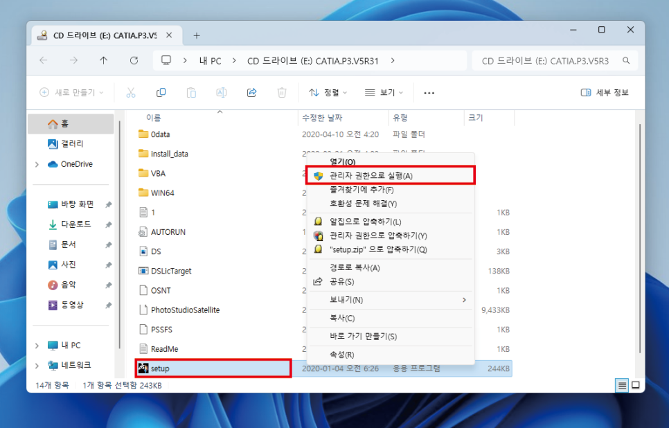This screenshot has width=669, height=428.
Task: Click the 동영상 videos icon in sidebar
Action: [53, 305]
